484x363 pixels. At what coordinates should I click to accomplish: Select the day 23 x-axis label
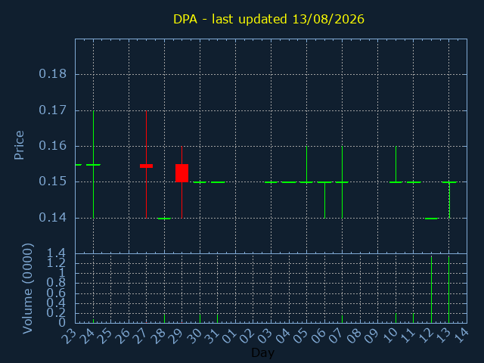click(x=69, y=336)
